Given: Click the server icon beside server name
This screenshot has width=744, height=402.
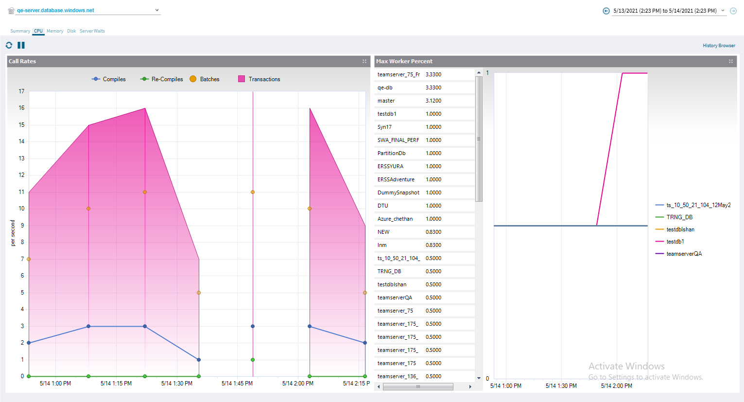Looking at the screenshot, I should point(11,10).
